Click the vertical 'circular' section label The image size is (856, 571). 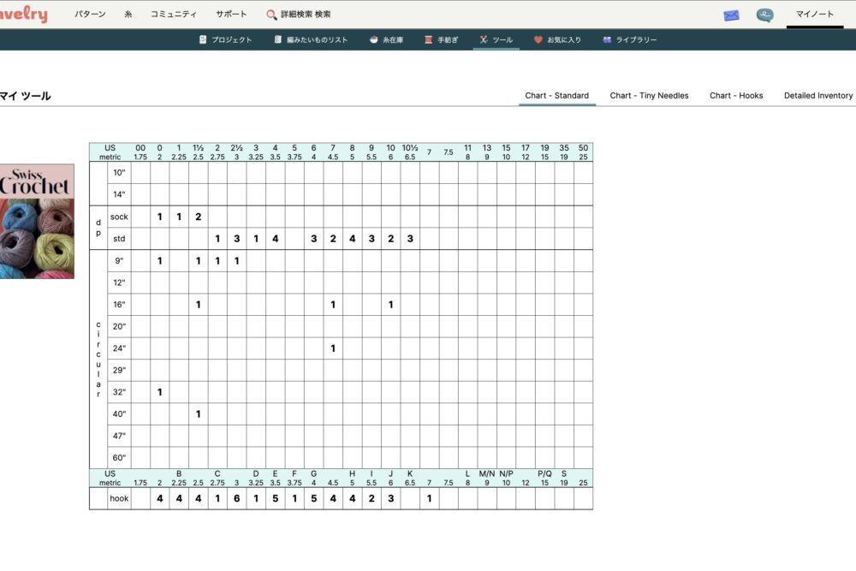coord(98,360)
